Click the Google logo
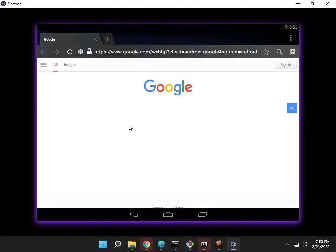336x252 pixels. click(168, 87)
